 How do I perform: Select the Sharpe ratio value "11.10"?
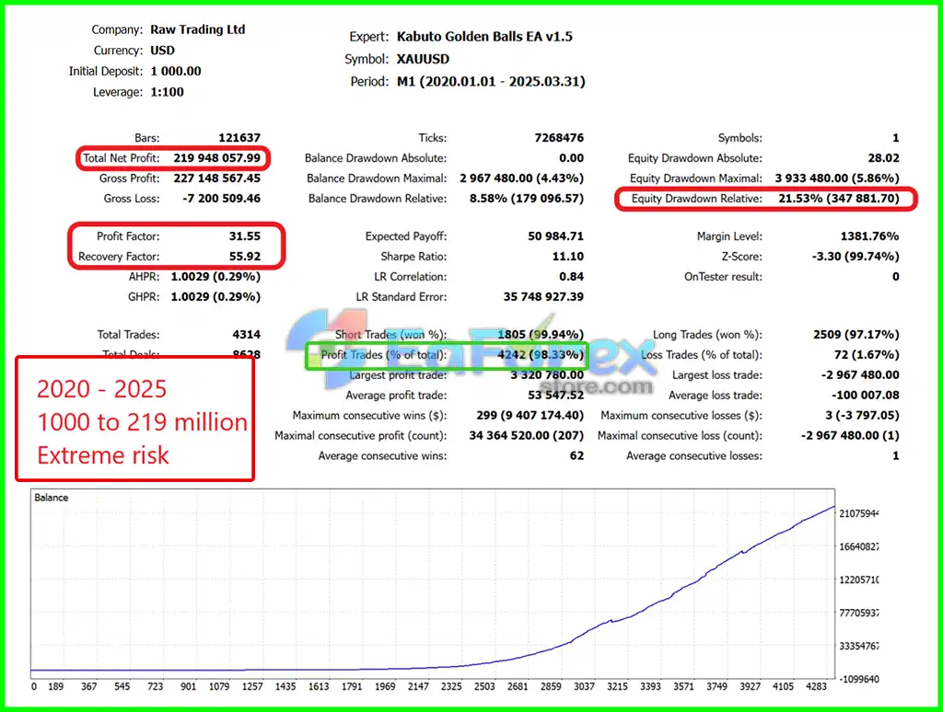568,257
